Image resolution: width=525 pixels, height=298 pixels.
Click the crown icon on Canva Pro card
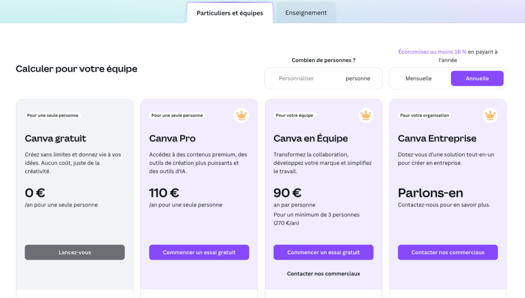[241, 116]
